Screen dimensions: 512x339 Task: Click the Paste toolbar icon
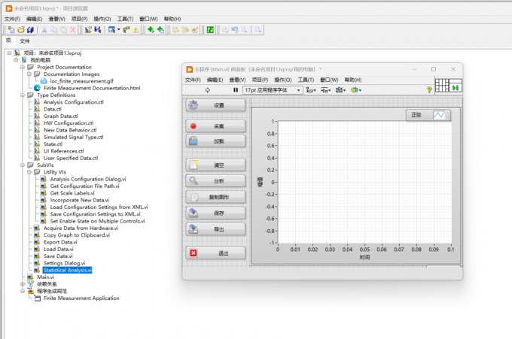coord(64,30)
